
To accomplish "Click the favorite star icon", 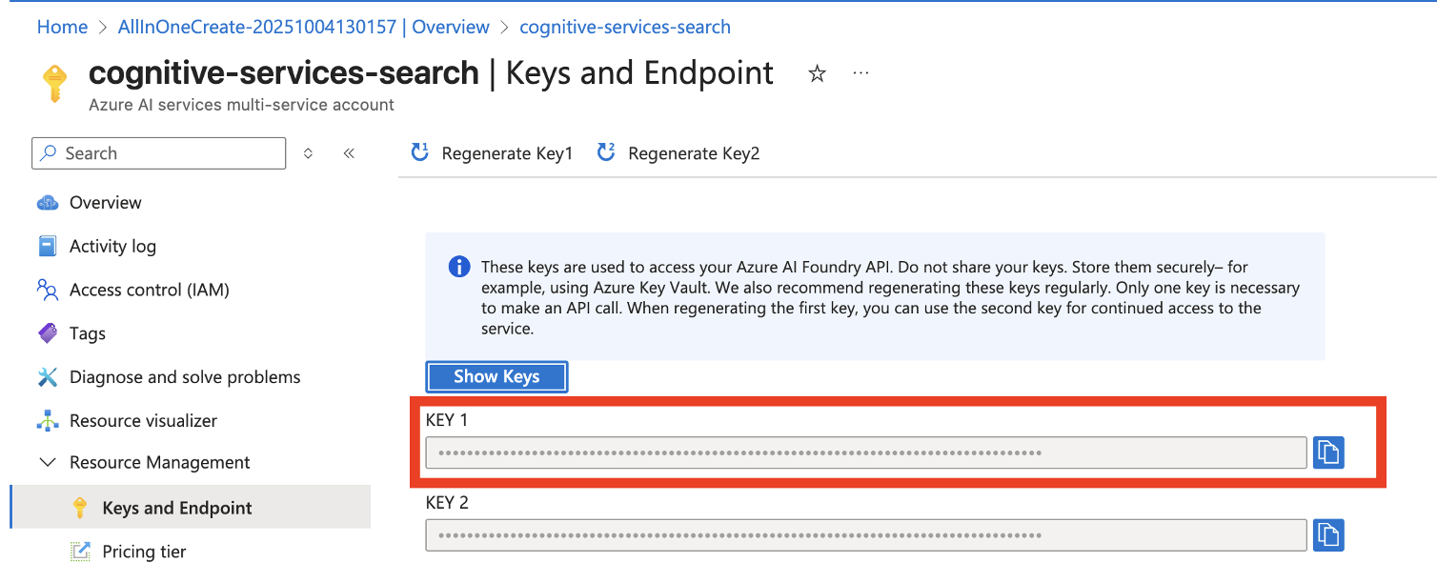I will [817, 74].
